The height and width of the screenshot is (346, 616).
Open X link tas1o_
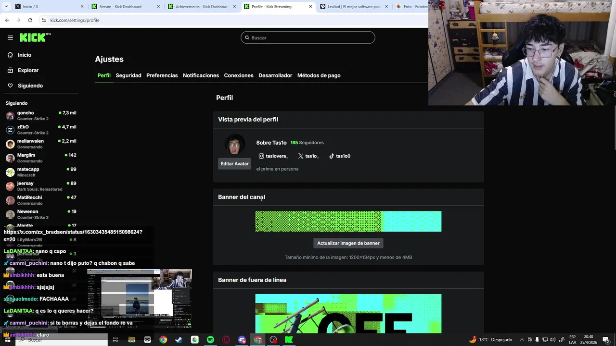point(308,156)
